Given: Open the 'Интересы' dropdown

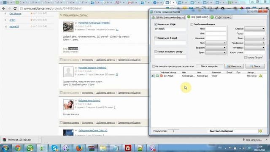Looking at the screenshot, I should coord(254,48).
